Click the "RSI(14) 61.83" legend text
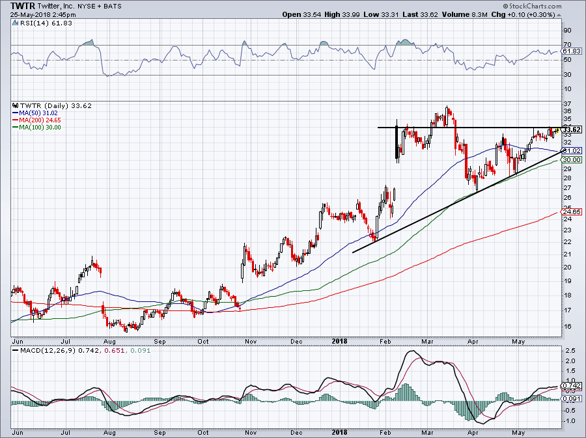 coord(46,23)
